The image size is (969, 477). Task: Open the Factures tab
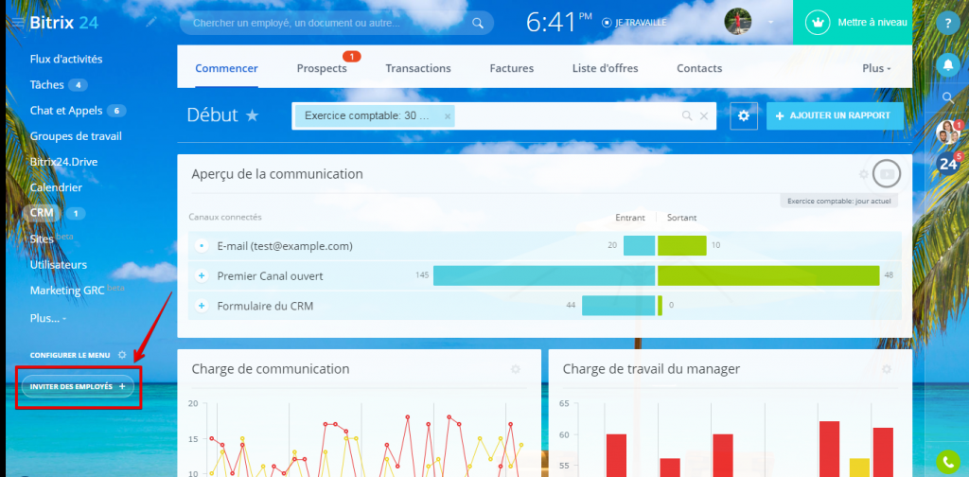(512, 68)
